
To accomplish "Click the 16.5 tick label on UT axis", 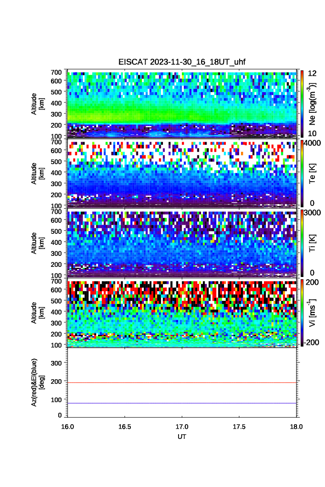I will (125, 426).
